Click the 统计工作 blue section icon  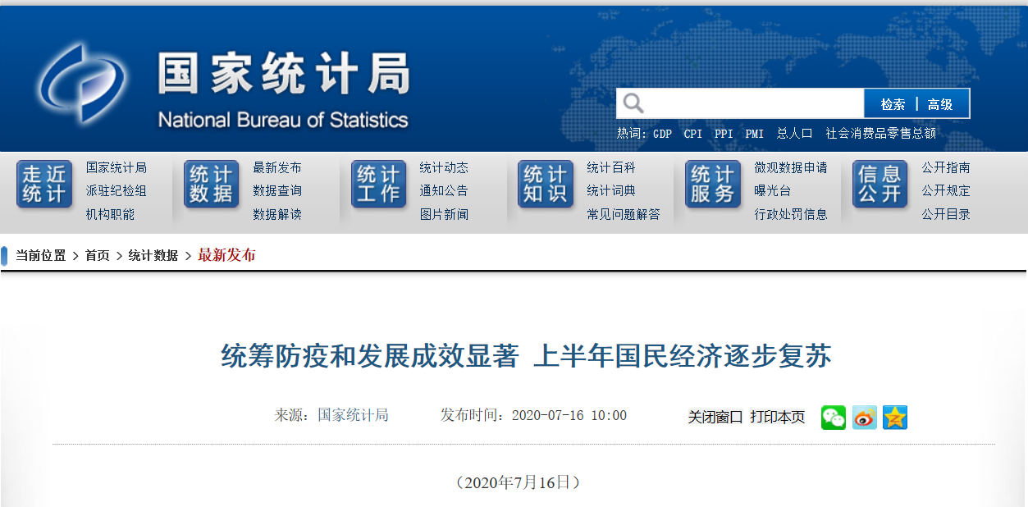click(378, 183)
